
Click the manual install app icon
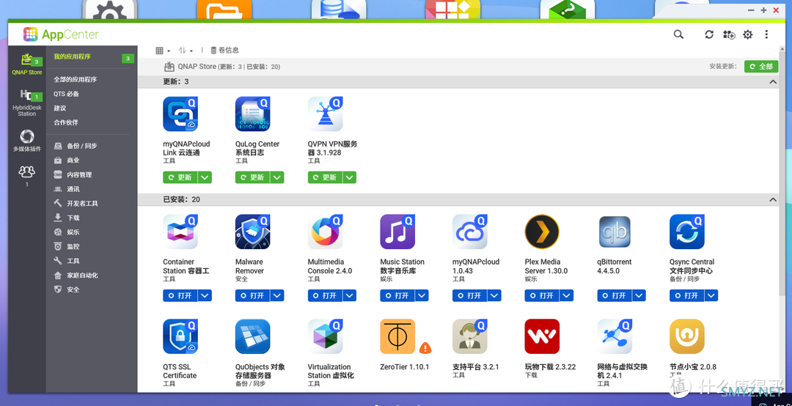[x=728, y=34]
